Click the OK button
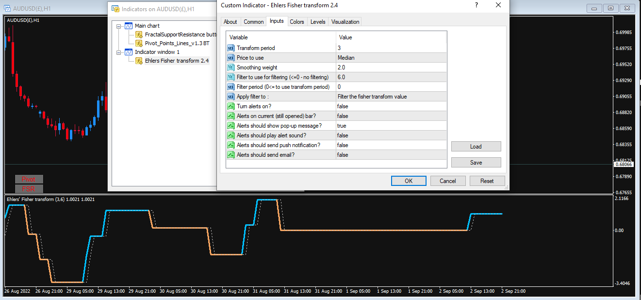Viewport: 641px width, 300px height. pyautogui.click(x=409, y=181)
